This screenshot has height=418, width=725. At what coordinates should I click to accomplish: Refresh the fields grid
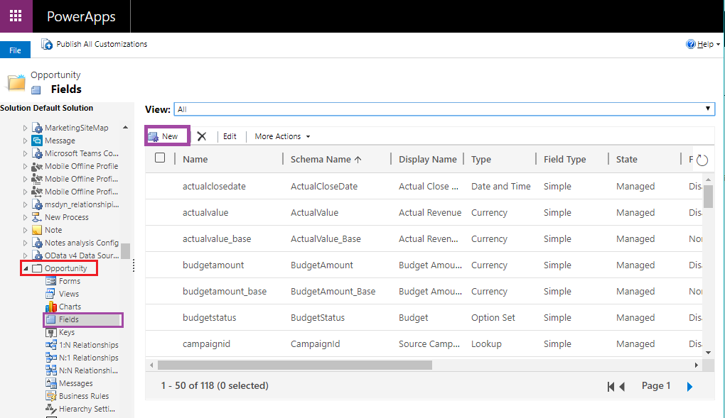point(702,160)
